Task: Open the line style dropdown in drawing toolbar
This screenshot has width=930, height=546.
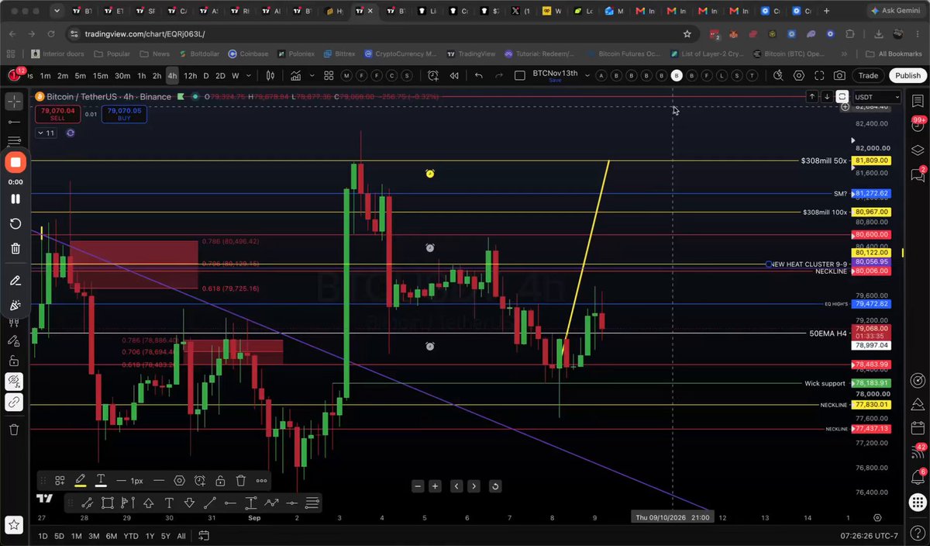Action: click(x=158, y=481)
